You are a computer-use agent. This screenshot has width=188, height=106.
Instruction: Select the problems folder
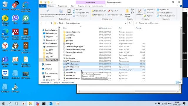69,41
